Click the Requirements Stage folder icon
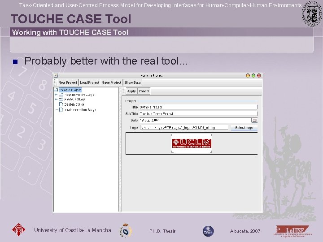Screen dimensions: 323x242 pos(61,95)
